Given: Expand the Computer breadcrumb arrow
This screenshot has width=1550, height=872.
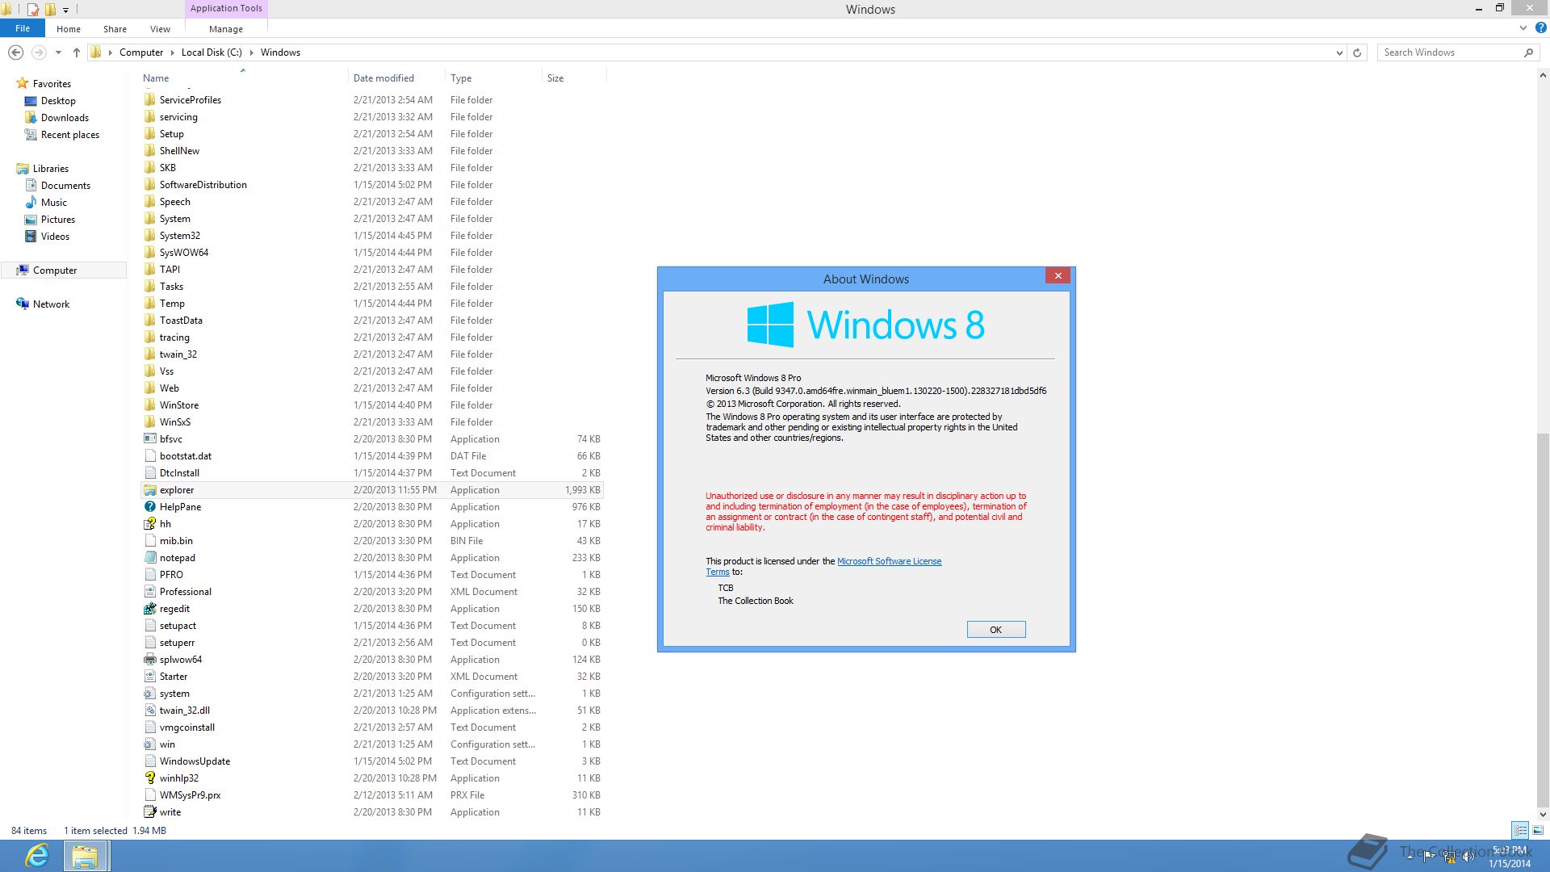Looking at the screenshot, I should pos(172,52).
